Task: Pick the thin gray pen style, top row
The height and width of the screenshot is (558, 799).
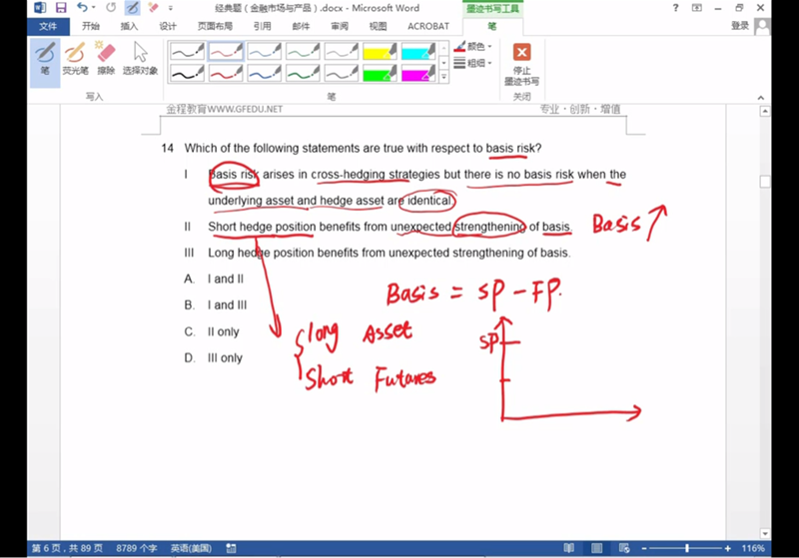Action: click(342, 51)
